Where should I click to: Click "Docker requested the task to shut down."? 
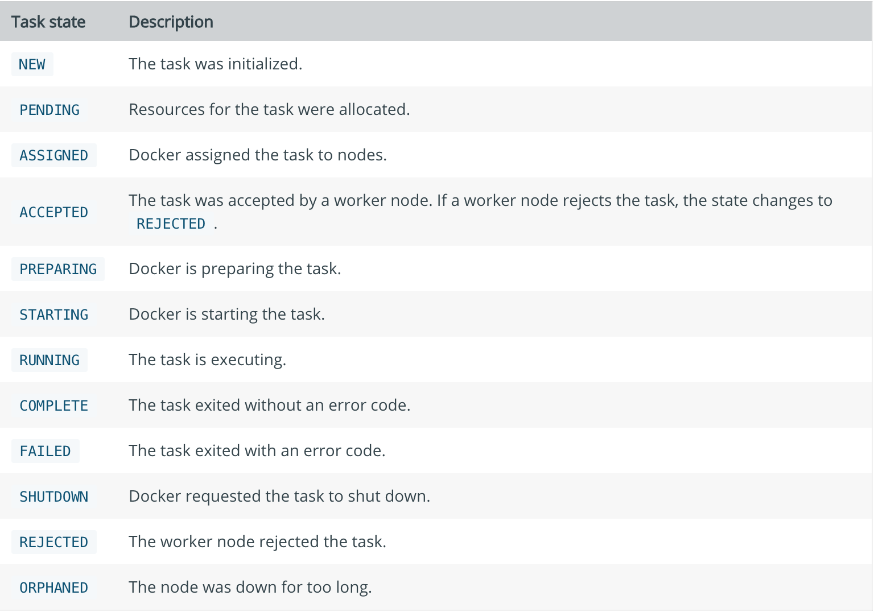coord(279,496)
